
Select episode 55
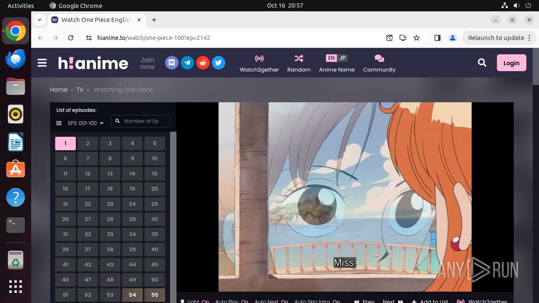(x=155, y=295)
